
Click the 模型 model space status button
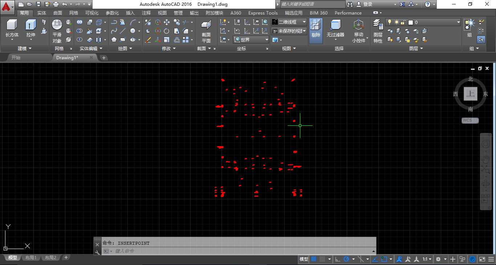click(x=304, y=259)
